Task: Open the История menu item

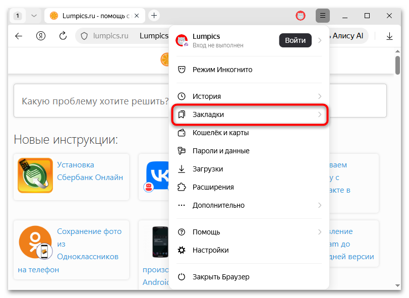Action: point(249,96)
